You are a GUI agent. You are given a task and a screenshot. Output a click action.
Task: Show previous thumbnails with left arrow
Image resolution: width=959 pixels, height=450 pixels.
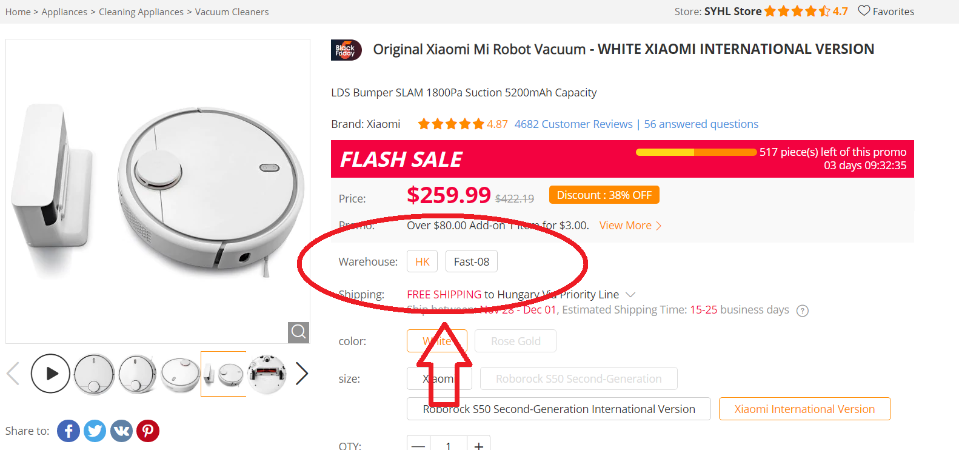click(x=13, y=374)
